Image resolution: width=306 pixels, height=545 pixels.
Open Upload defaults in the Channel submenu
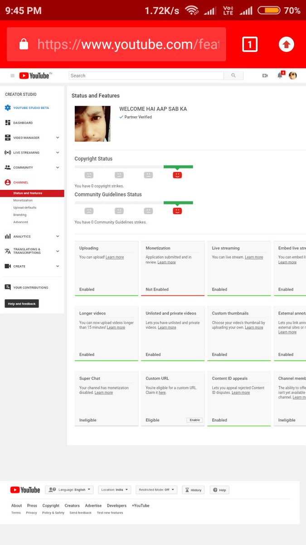25,208
